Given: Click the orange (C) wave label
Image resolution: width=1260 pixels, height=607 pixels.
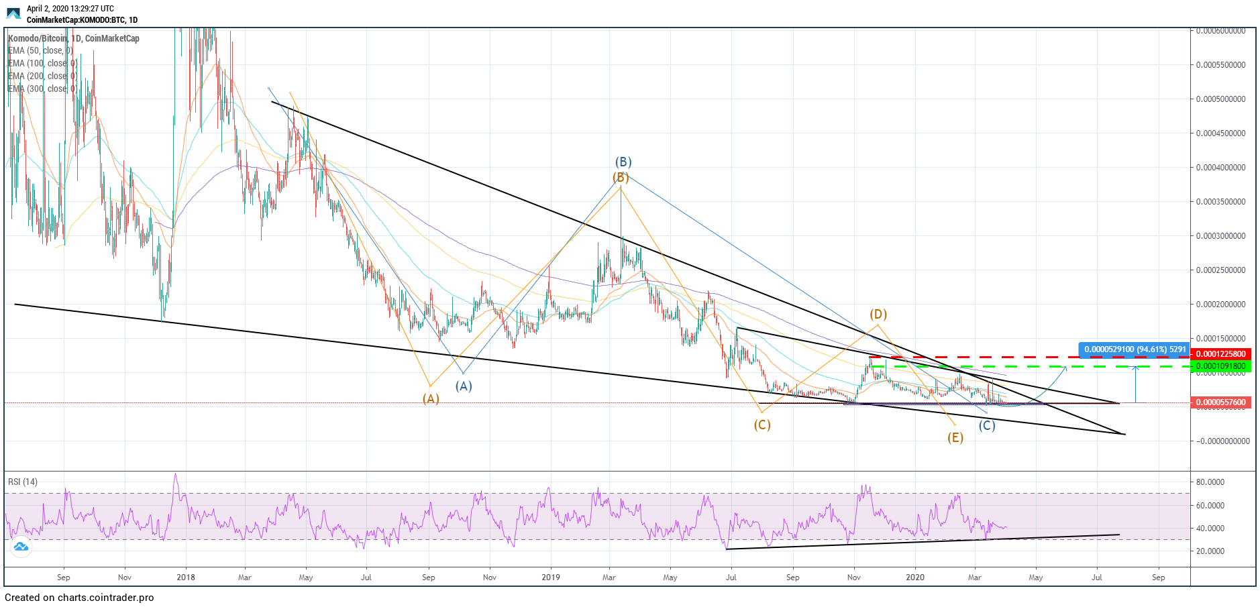Looking at the screenshot, I should click(x=762, y=425).
